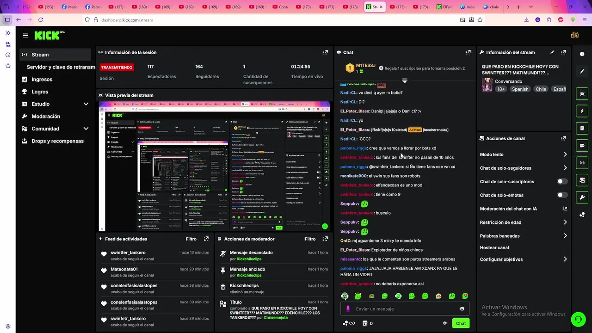Click the microphone icon in message box

coord(348,309)
